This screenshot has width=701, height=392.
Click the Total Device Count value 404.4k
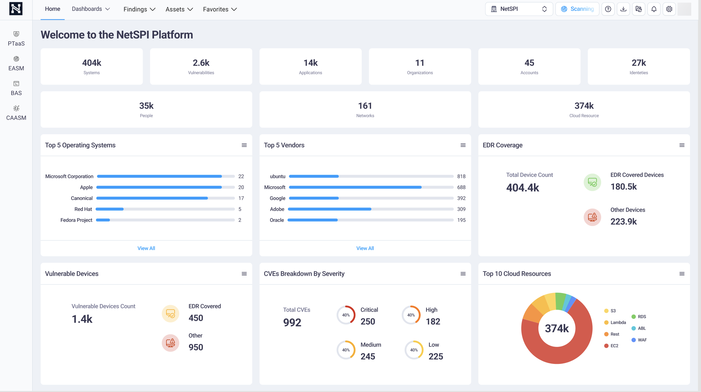coord(523,188)
